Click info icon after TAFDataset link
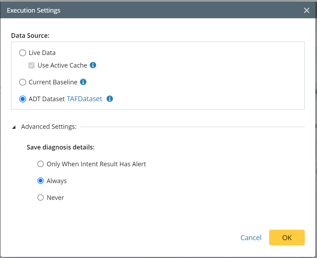Image resolution: width=317 pixels, height=258 pixels. pos(110,99)
